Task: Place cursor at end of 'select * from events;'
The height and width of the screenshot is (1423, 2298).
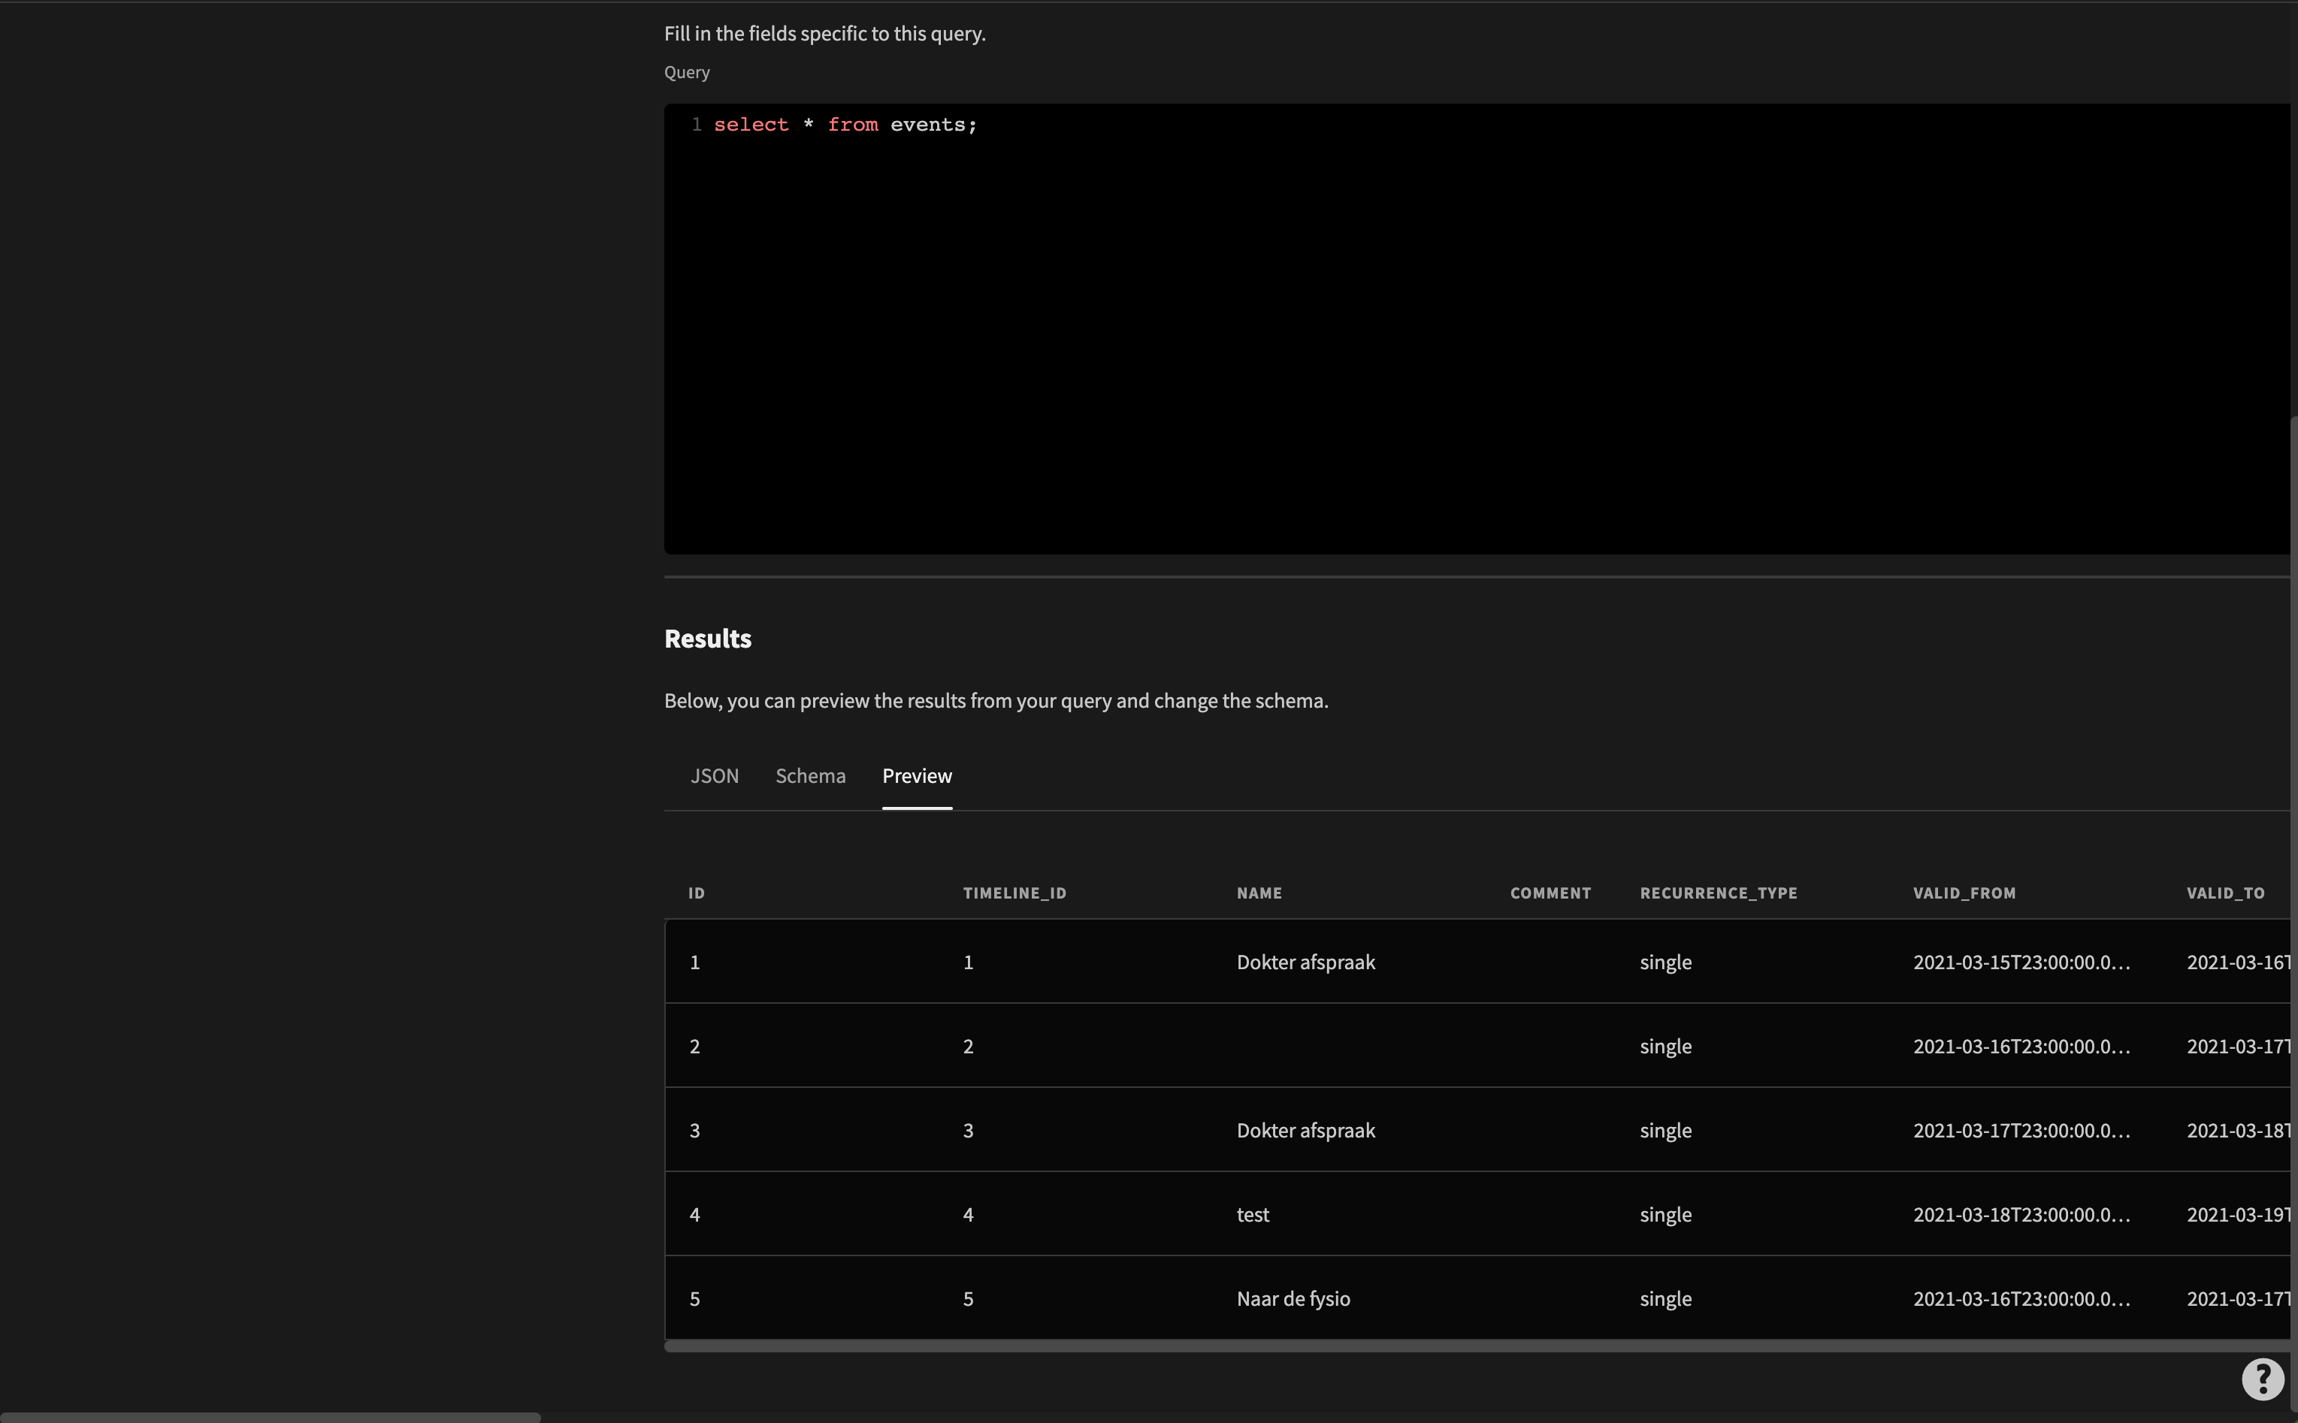Action: 977,123
